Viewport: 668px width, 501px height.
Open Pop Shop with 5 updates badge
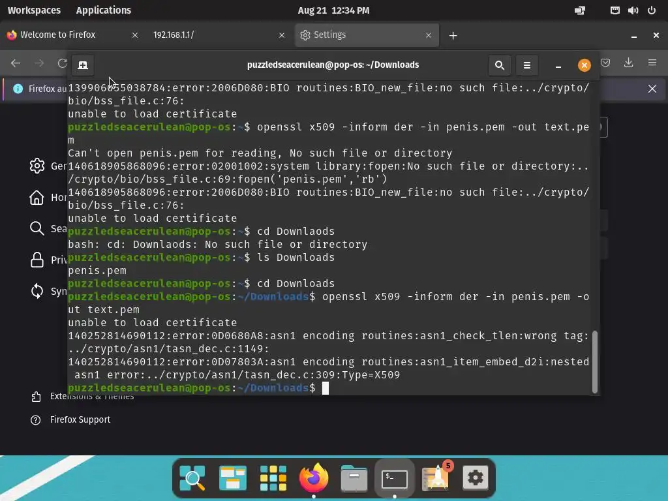(x=436, y=477)
